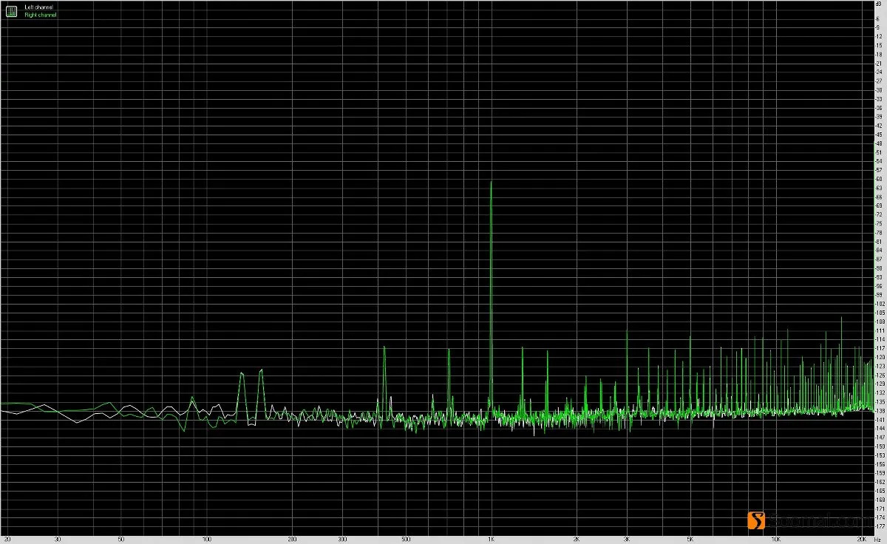Click the -60 dB scale label
Image resolution: width=887 pixels, height=544 pixels.
pos(879,179)
